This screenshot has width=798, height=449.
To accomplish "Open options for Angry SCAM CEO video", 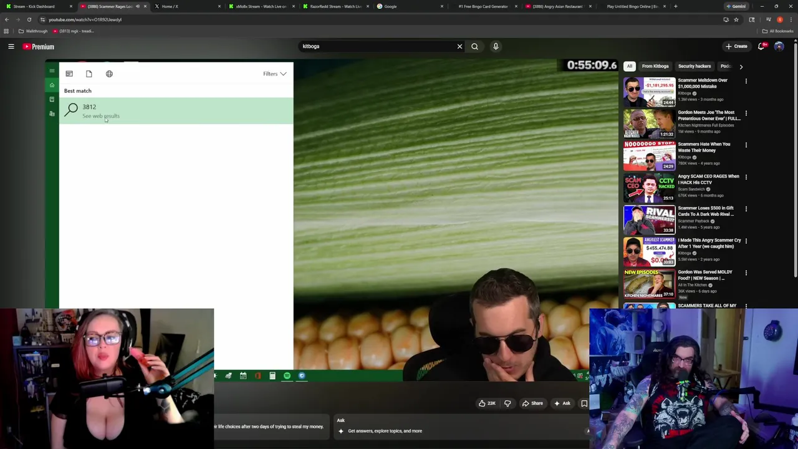I will pos(746,177).
